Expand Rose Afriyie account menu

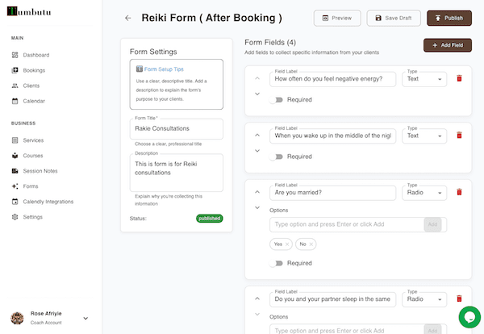pyautogui.click(x=86, y=318)
